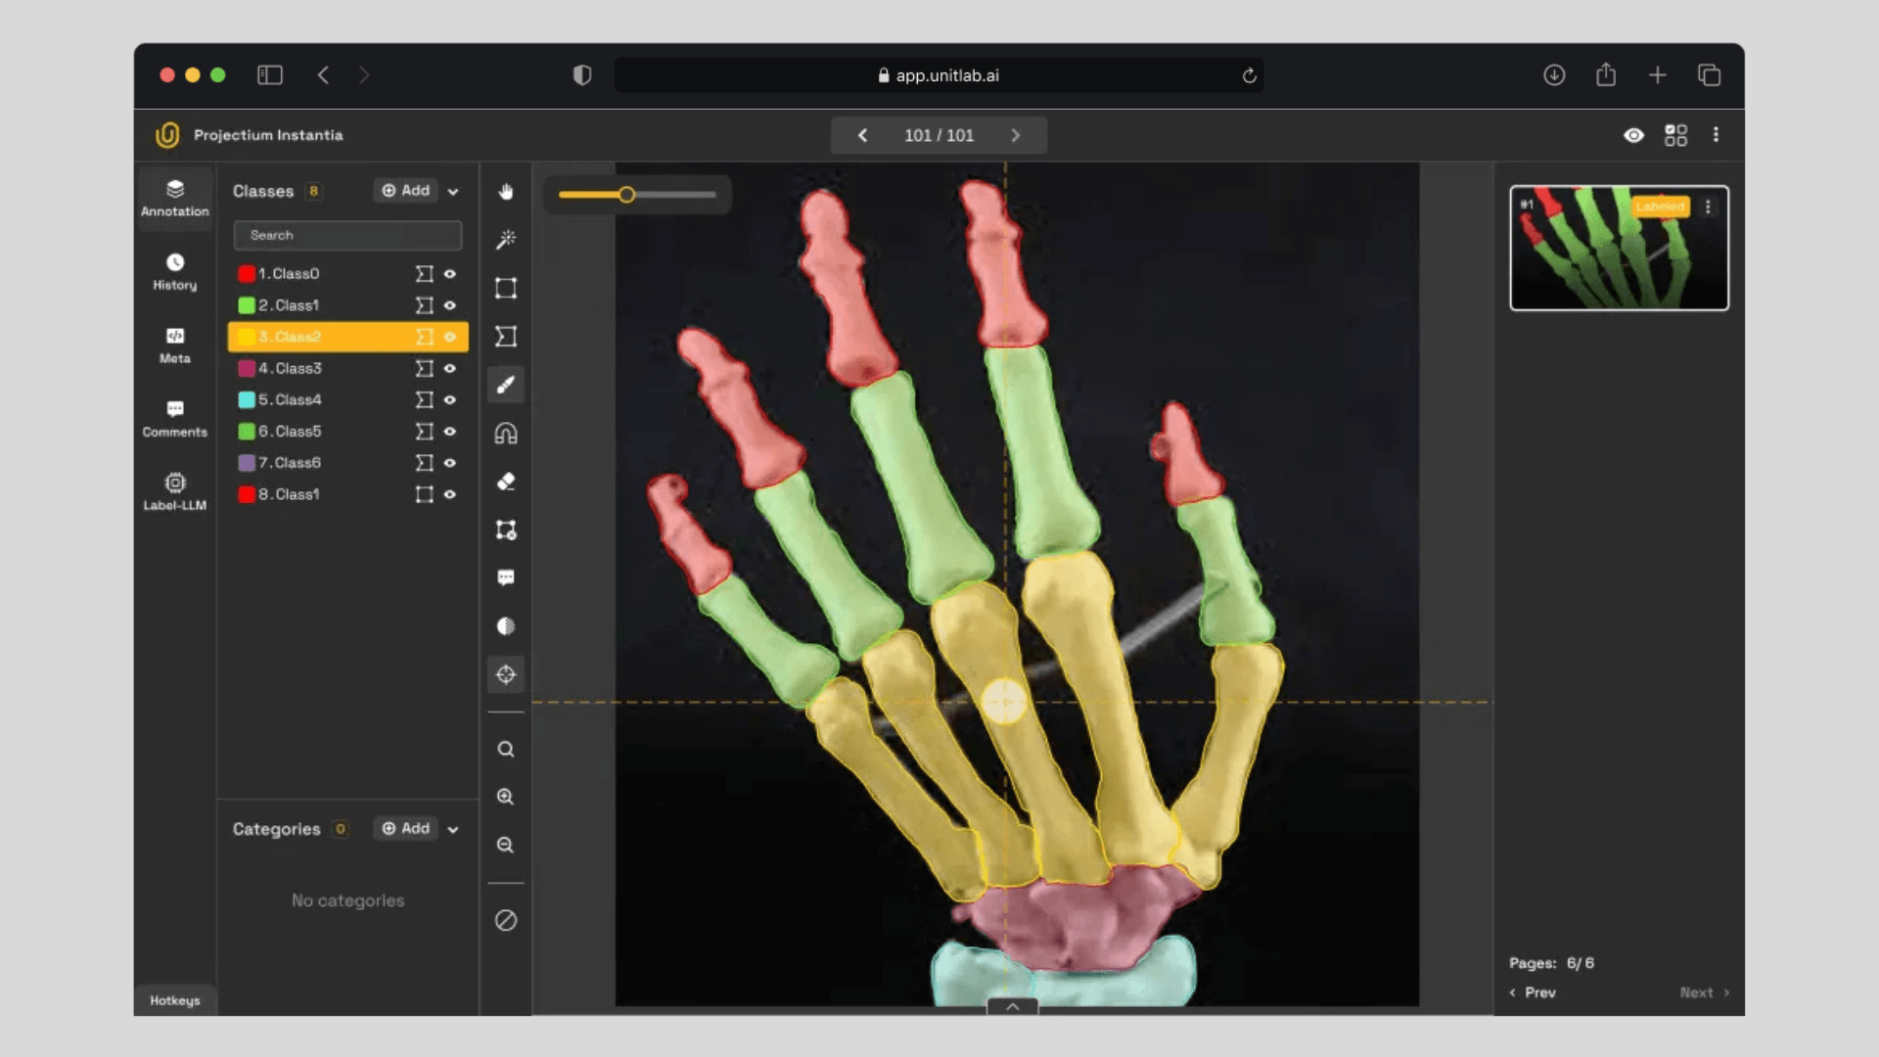
Task: Open the Categories dropdown arrow
Action: click(x=452, y=828)
